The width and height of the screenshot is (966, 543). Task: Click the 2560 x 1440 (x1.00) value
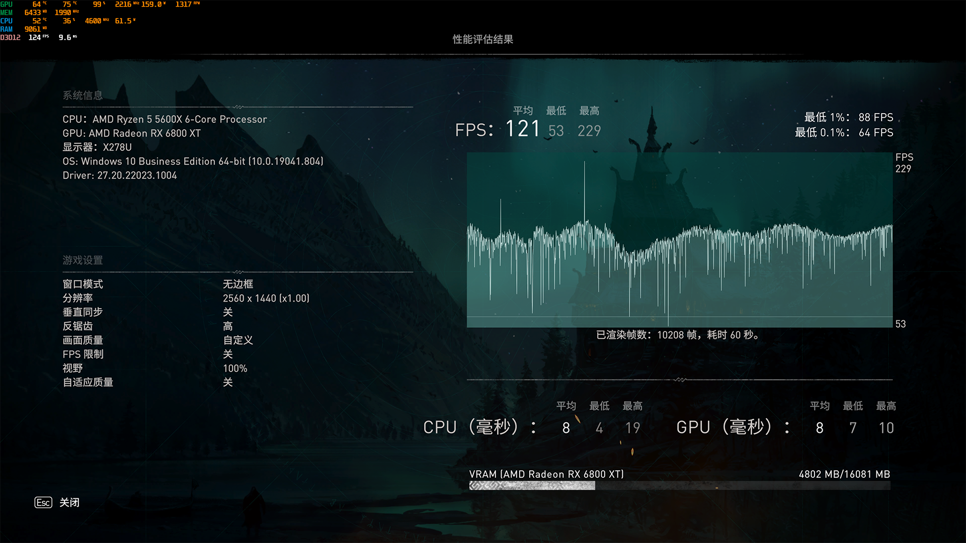pos(266,298)
